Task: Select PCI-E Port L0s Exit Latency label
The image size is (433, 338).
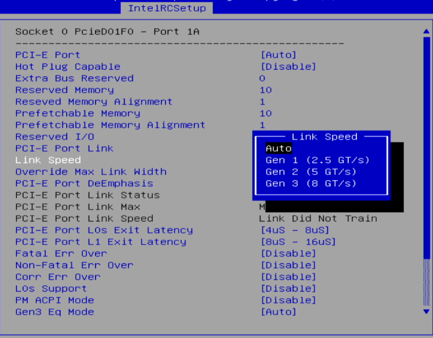Action: [104, 230]
